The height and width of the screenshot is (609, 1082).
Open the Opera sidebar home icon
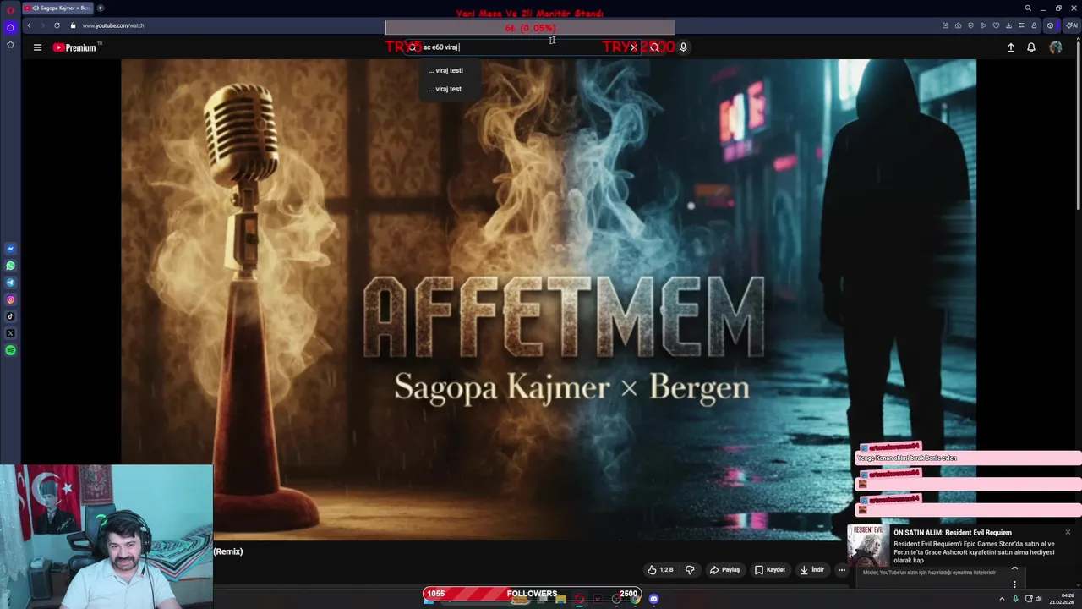coord(10,27)
